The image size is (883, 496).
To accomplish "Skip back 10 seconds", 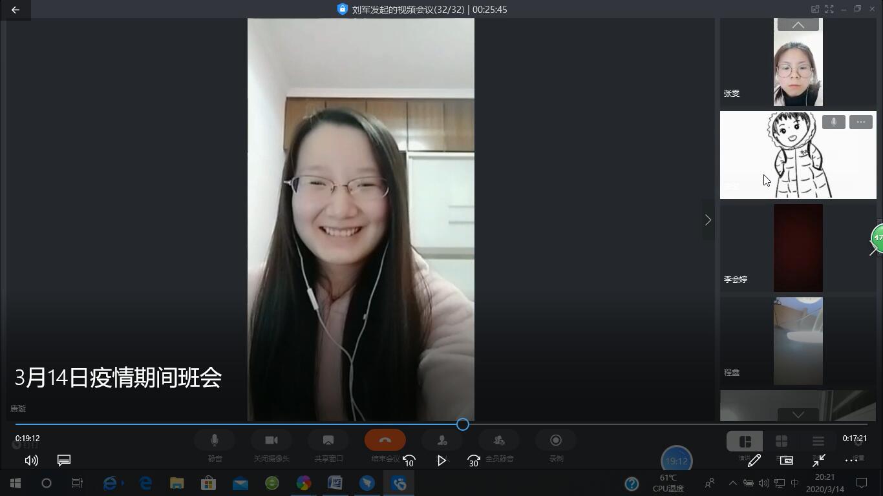I will pyautogui.click(x=409, y=460).
